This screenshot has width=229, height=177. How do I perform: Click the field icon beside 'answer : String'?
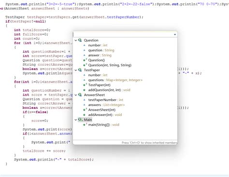[84, 55]
